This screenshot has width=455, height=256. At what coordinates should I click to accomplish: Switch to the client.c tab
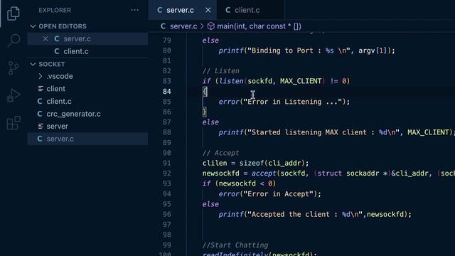tap(251, 10)
